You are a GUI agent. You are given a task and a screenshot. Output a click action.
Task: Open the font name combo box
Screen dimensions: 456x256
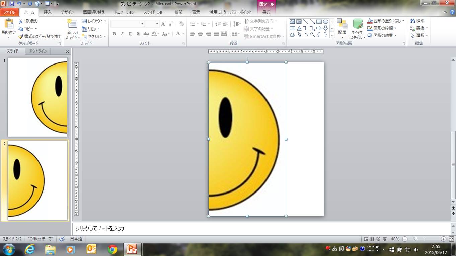click(127, 24)
